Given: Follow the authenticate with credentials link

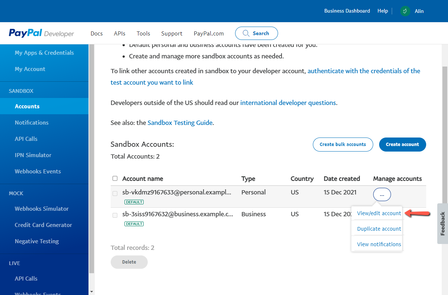Looking at the screenshot, I should [x=265, y=77].
